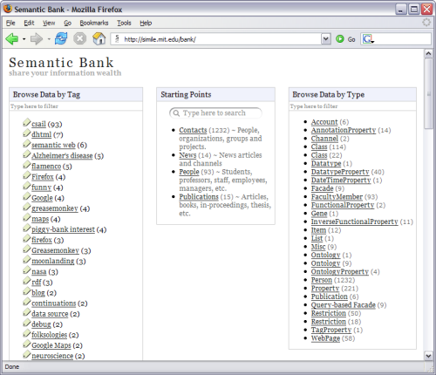The image size is (436, 375).
Task: Focus the Type here to search field
Action: (x=215, y=112)
